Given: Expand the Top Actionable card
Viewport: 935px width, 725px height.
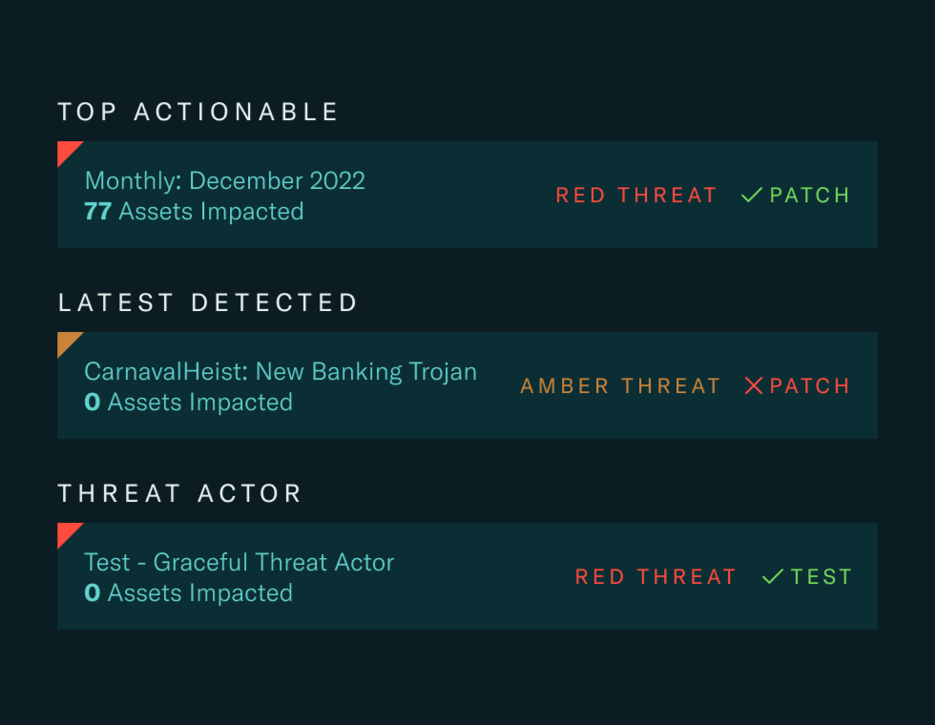Looking at the screenshot, I should [x=467, y=194].
